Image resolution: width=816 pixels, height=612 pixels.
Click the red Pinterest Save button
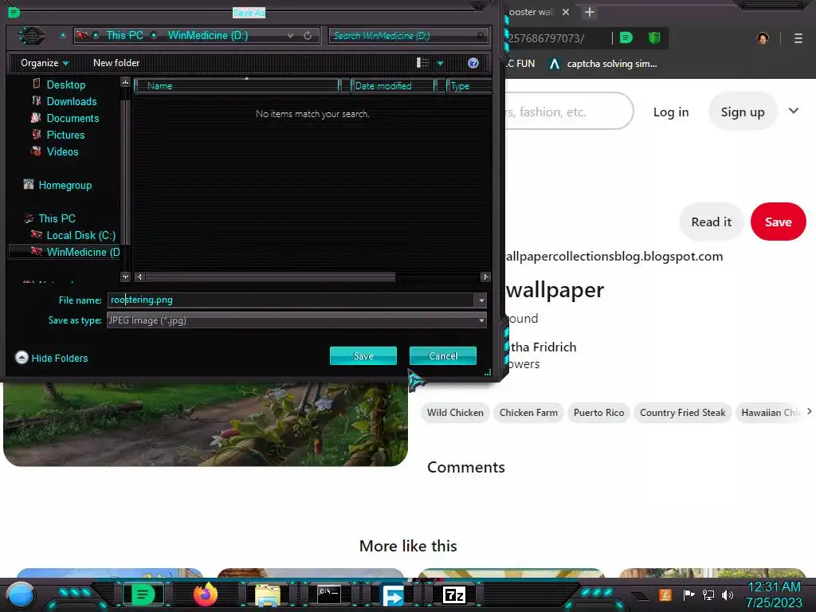[778, 222]
